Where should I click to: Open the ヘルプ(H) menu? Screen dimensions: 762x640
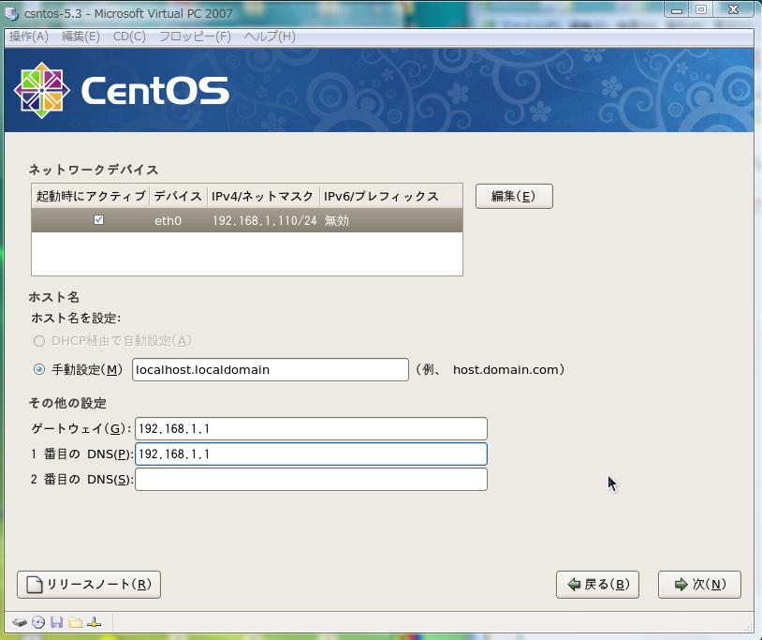point(270,37)
